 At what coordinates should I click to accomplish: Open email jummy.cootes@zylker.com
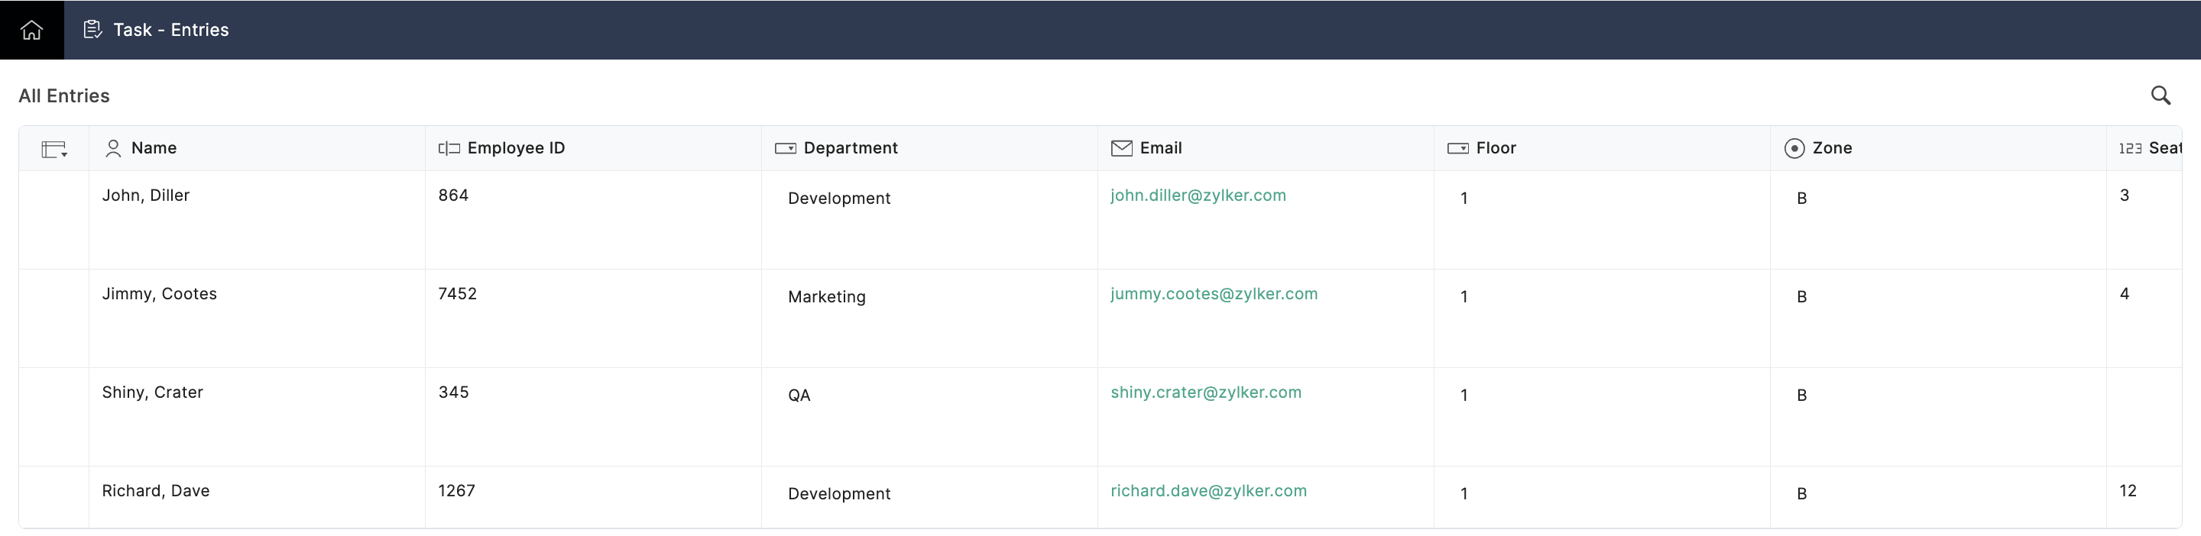point(1214,294)
